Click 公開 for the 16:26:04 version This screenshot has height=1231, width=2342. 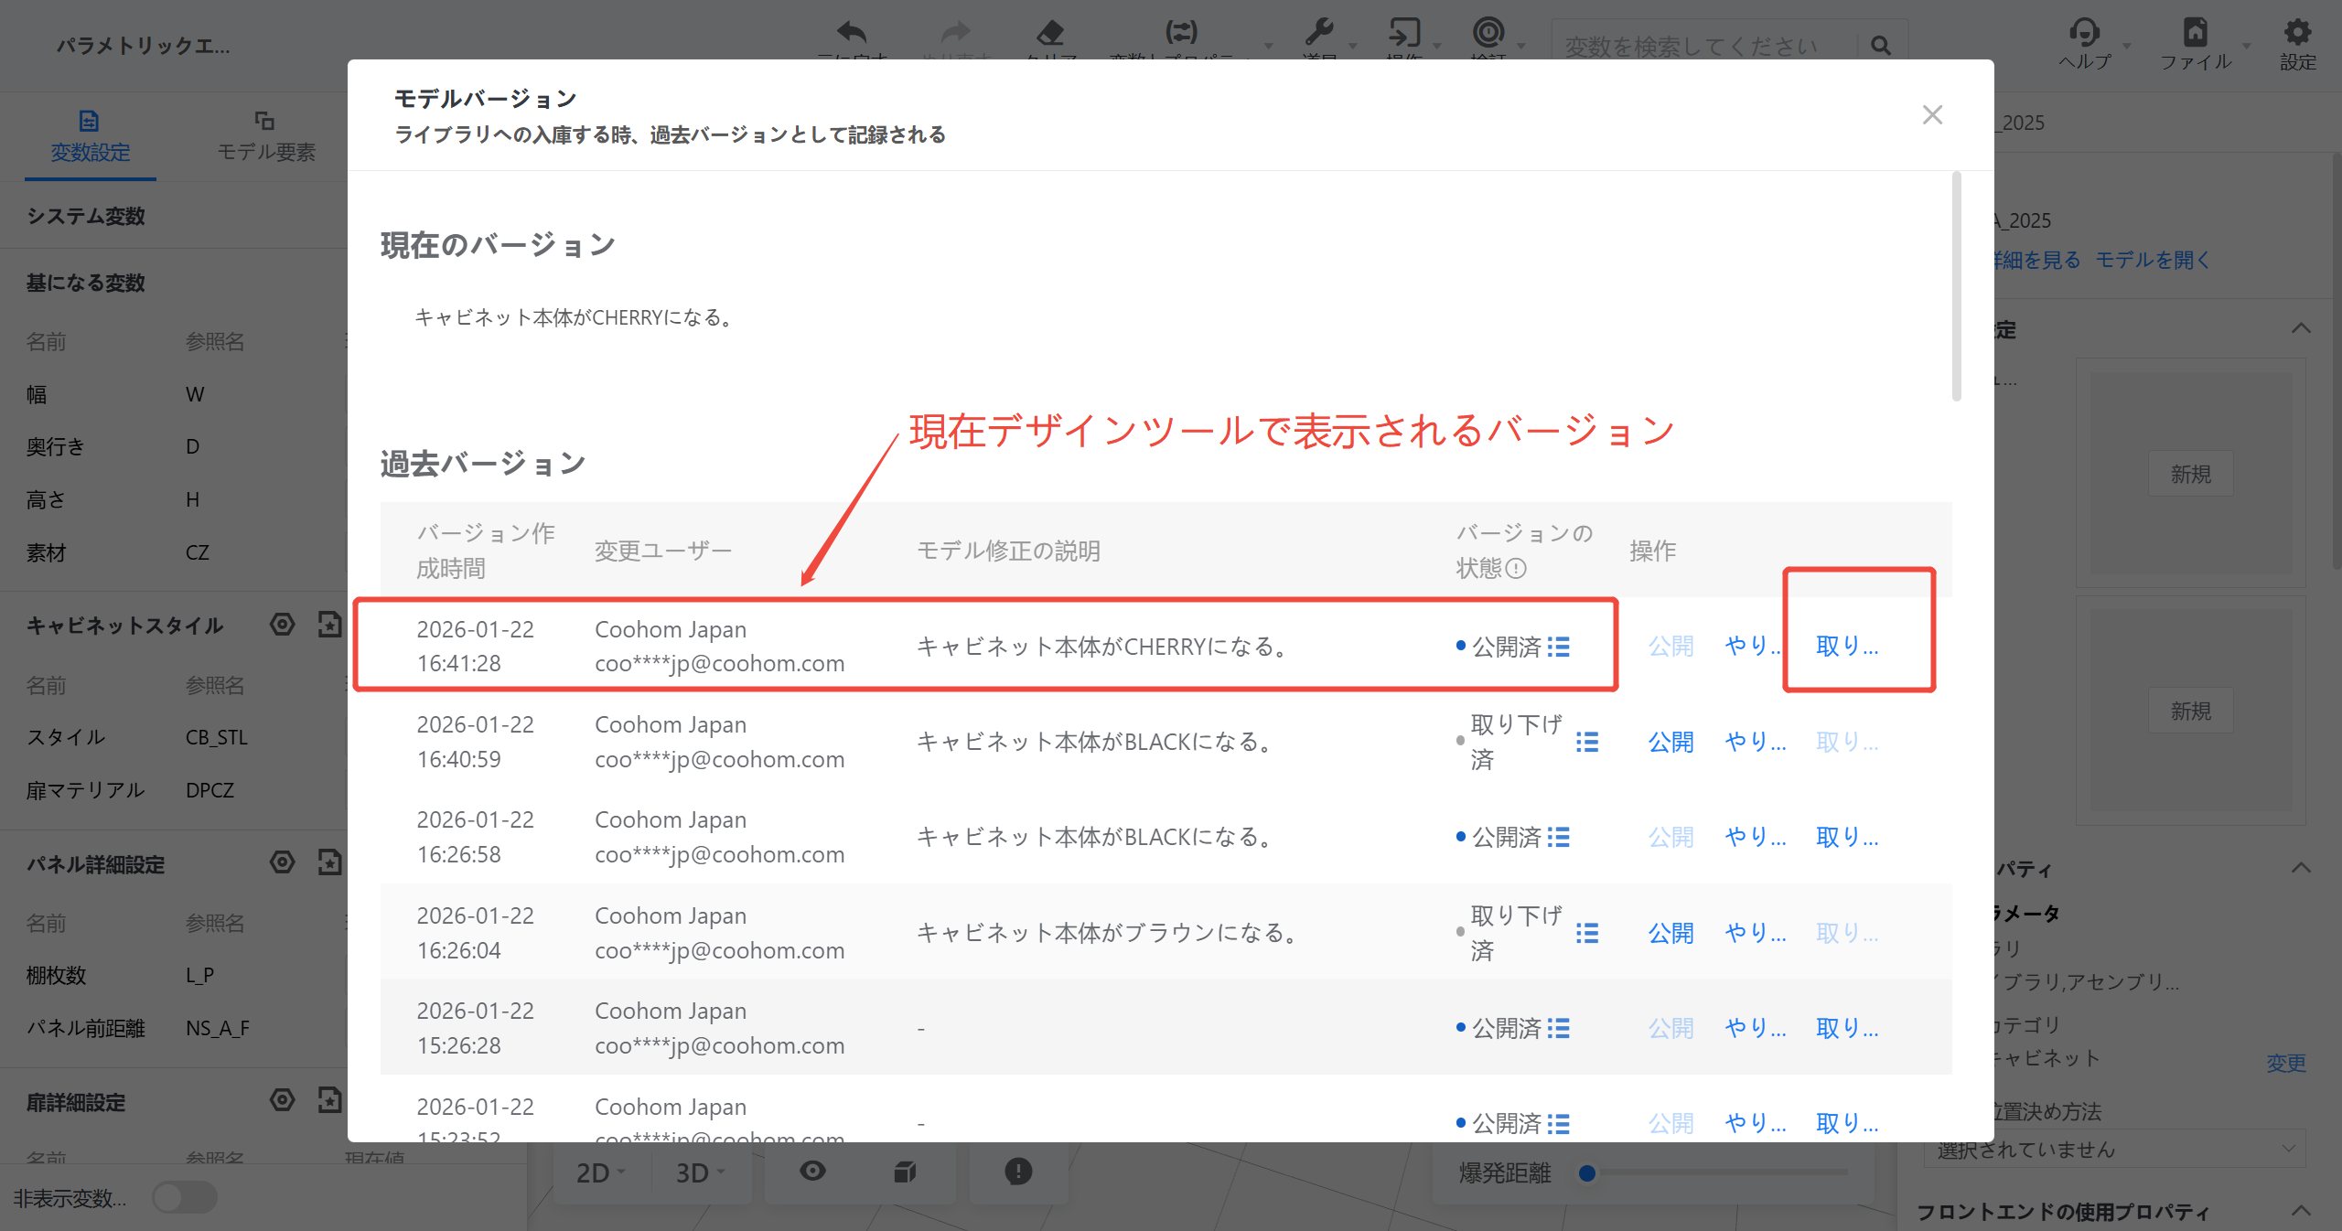tap(1671, 934)
